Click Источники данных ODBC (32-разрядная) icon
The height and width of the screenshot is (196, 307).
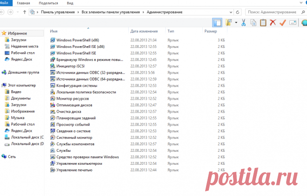click(53, 73)
